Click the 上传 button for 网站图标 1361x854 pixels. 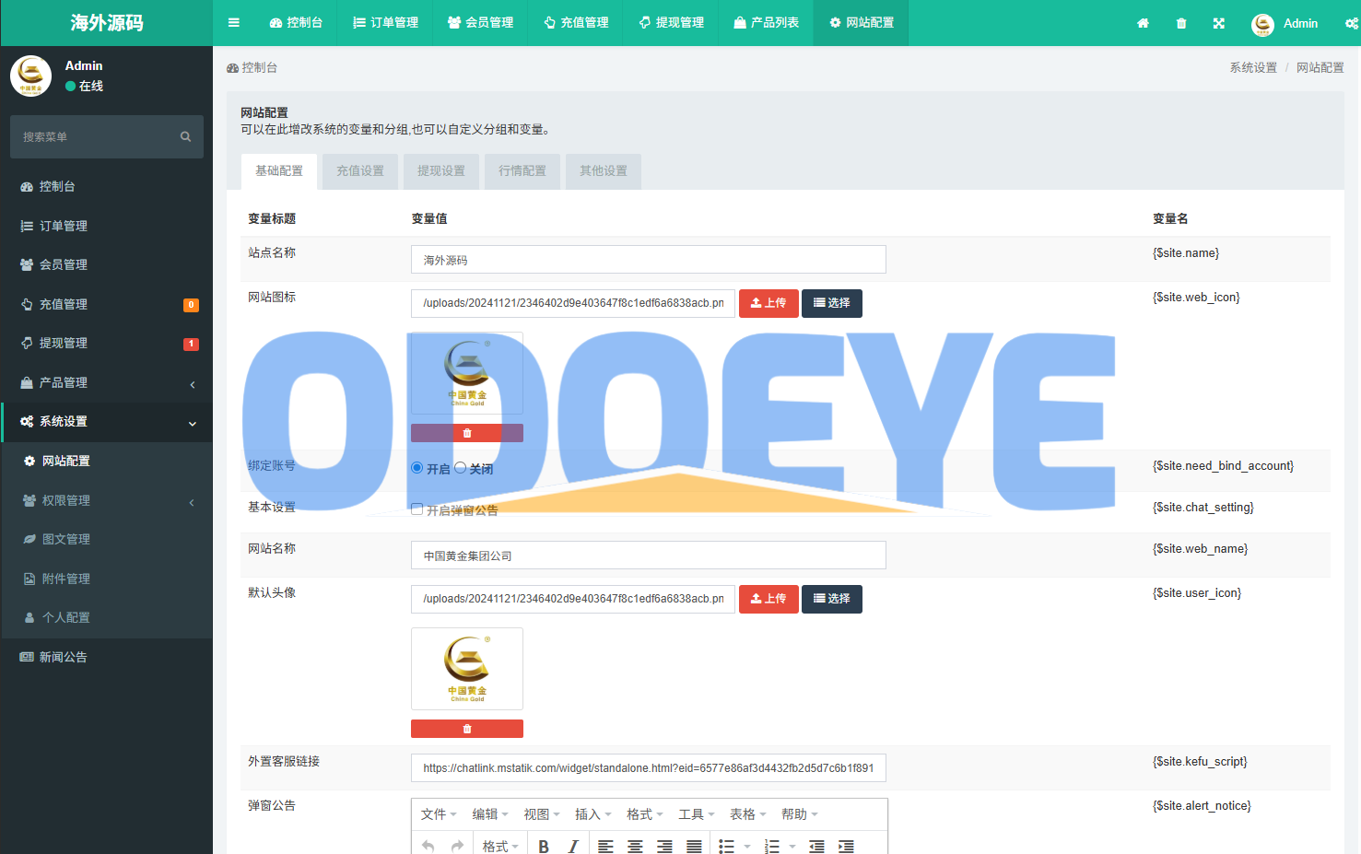tap(768, 303)
